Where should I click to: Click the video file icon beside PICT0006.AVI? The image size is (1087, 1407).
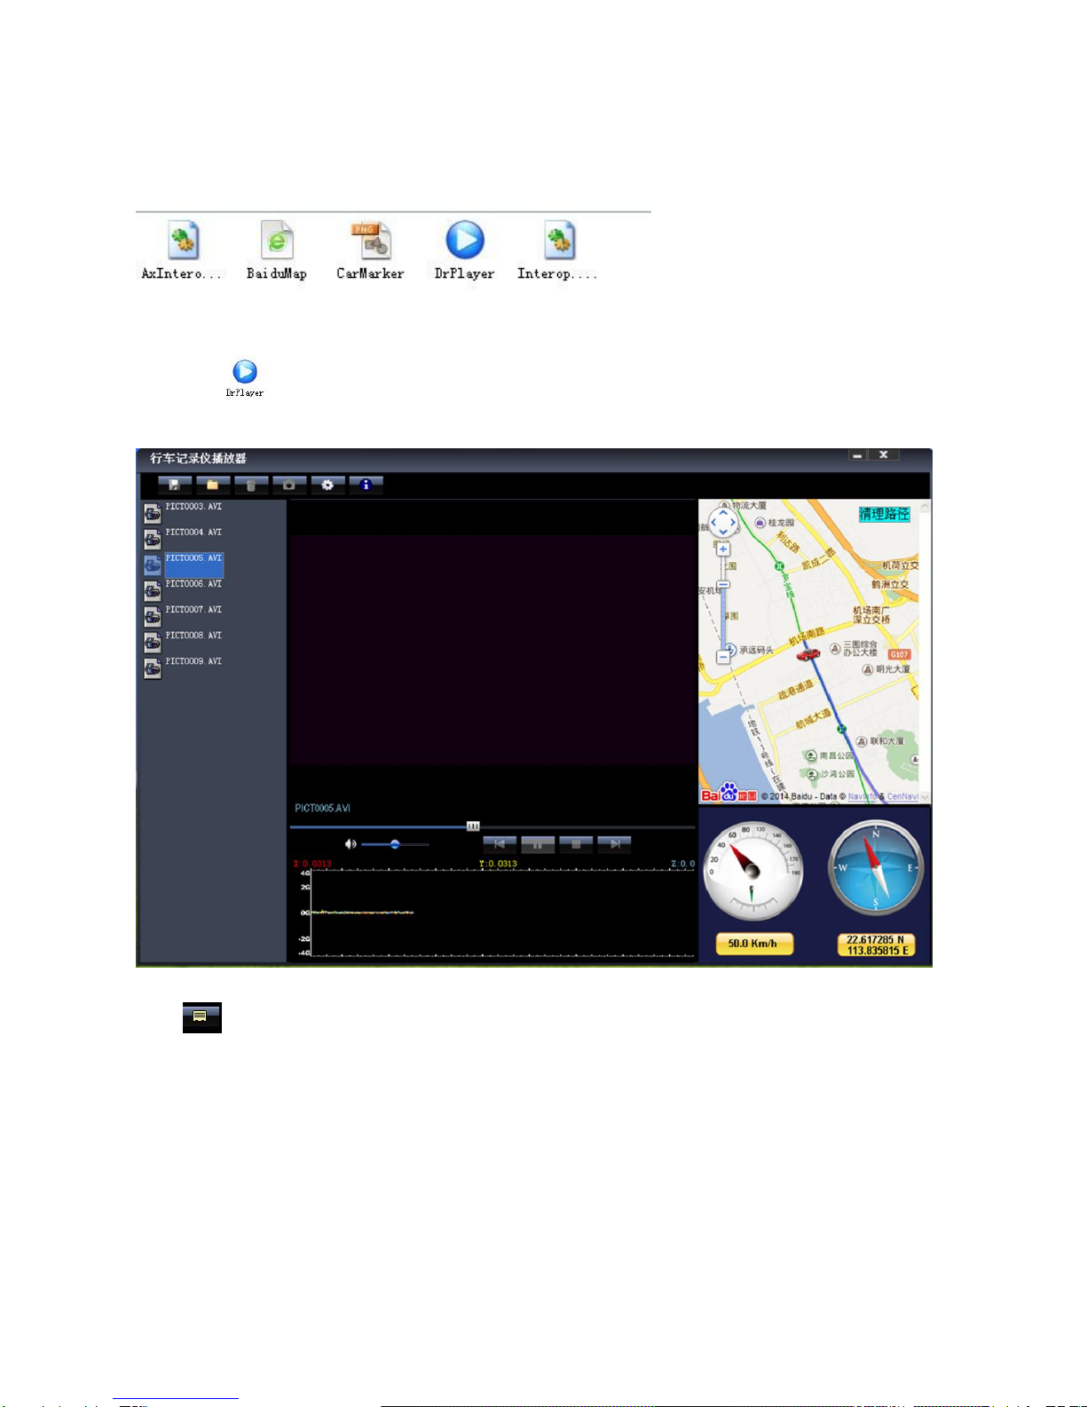click(153, 590)
